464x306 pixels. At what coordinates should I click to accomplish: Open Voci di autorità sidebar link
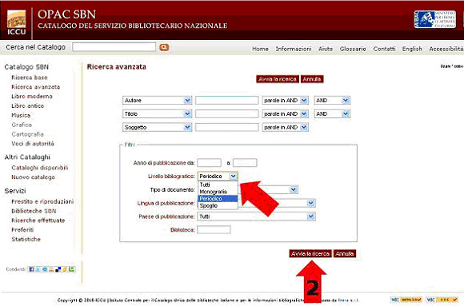click(x=33, y=144)
